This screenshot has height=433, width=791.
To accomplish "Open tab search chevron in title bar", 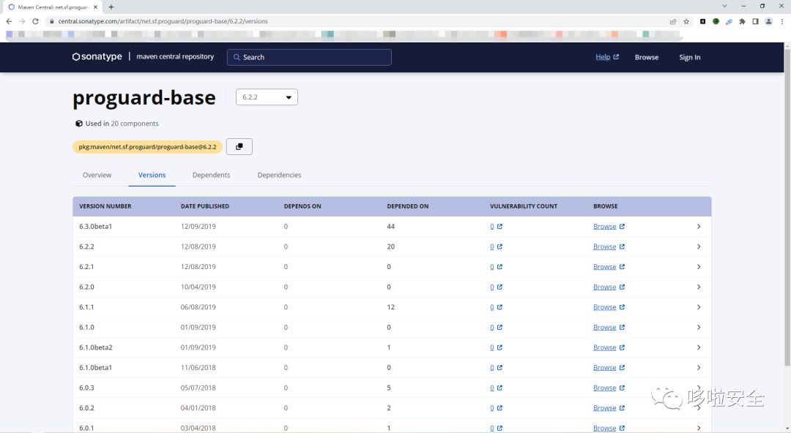I will [724, 6].
